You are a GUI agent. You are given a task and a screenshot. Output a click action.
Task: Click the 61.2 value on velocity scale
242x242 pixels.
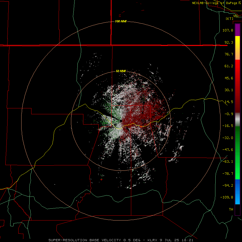click(229, 66)
